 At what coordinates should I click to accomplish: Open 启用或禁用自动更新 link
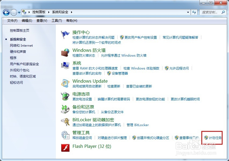(x=87, y=86)
